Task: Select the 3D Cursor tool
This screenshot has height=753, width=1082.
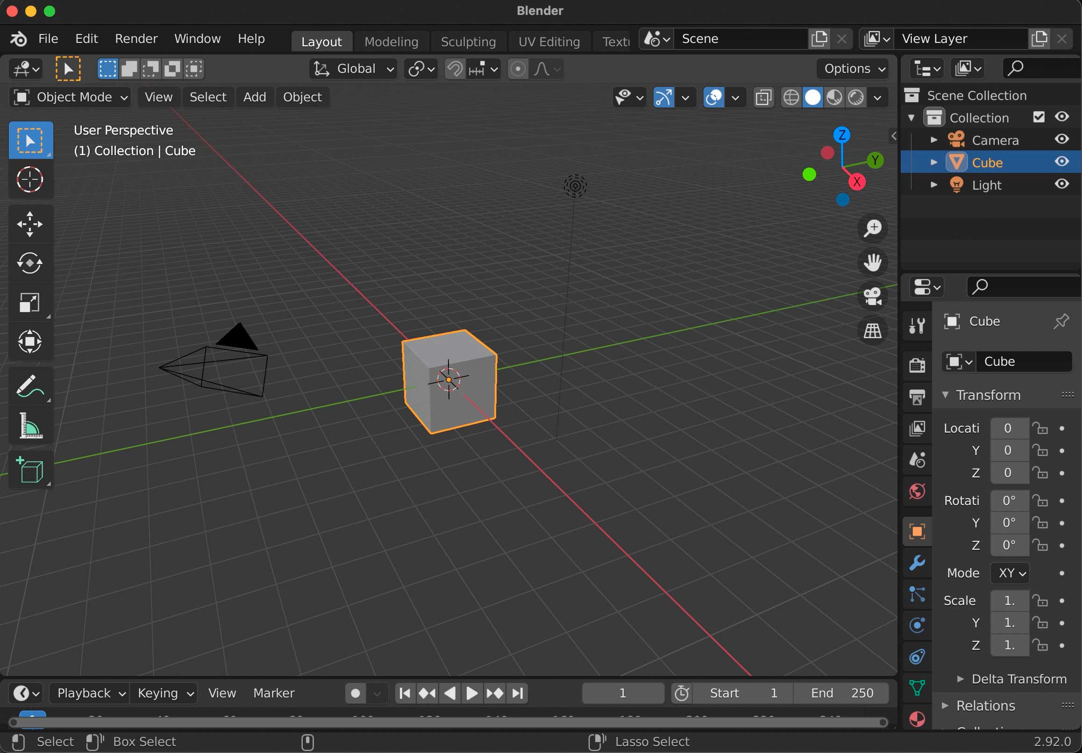Action: 30,179
